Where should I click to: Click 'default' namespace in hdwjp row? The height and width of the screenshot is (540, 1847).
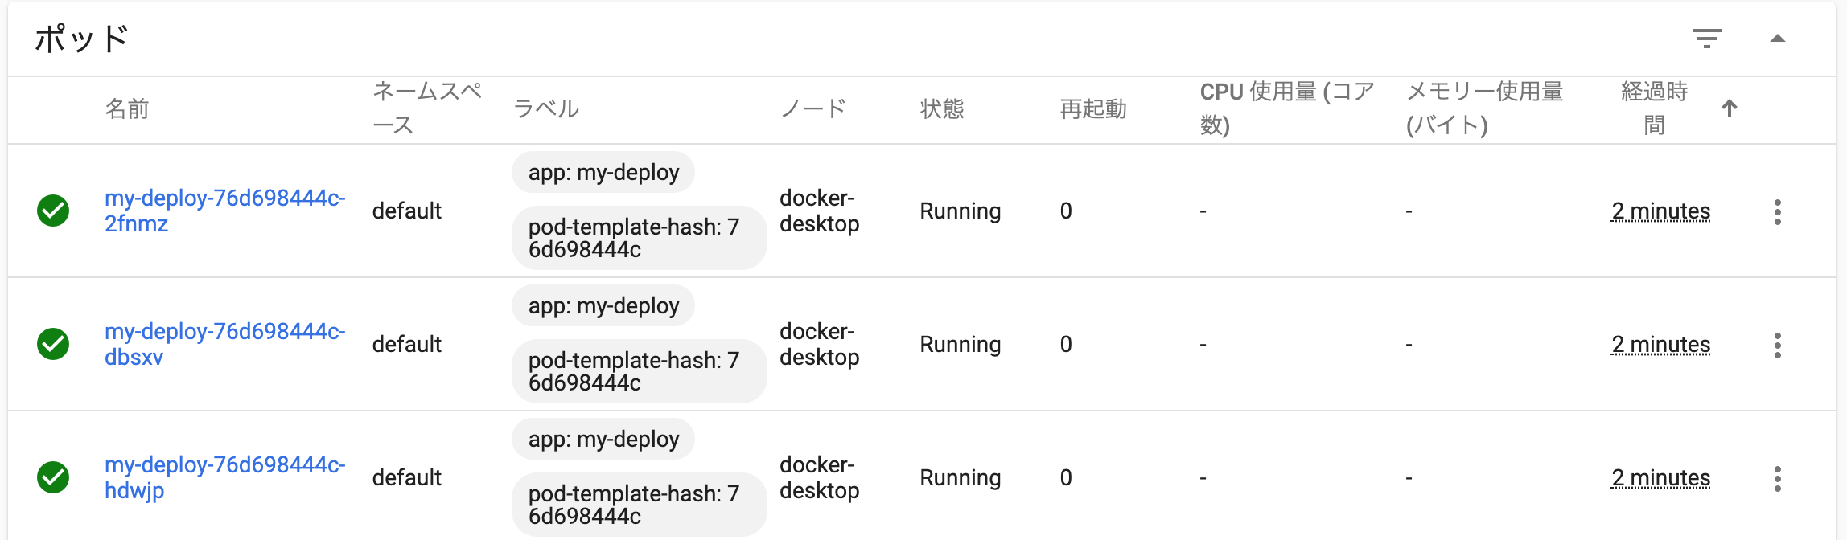[x=407, y=477]
